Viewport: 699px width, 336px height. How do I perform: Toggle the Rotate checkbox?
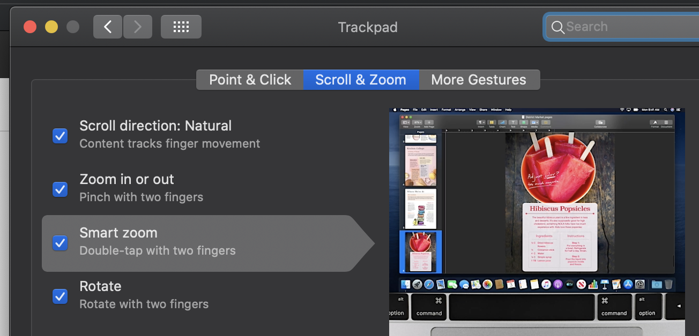point(60,296)
